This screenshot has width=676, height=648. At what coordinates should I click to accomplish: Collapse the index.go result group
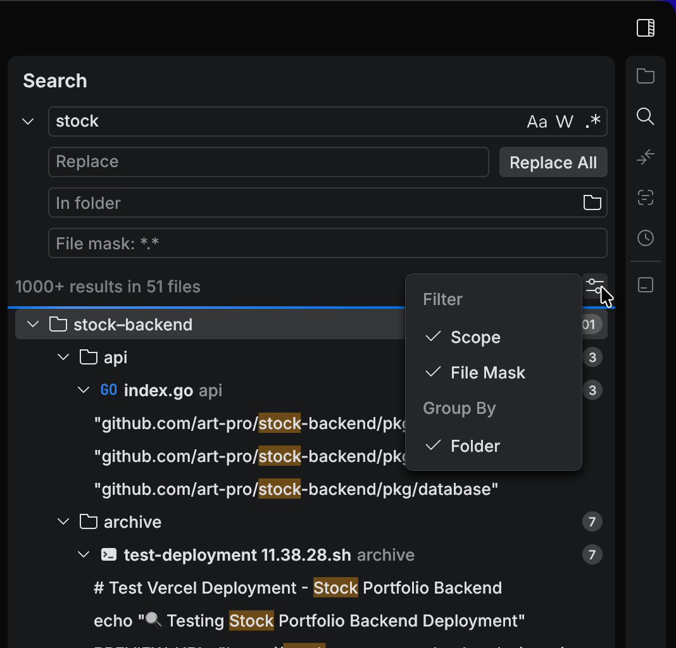84,390
